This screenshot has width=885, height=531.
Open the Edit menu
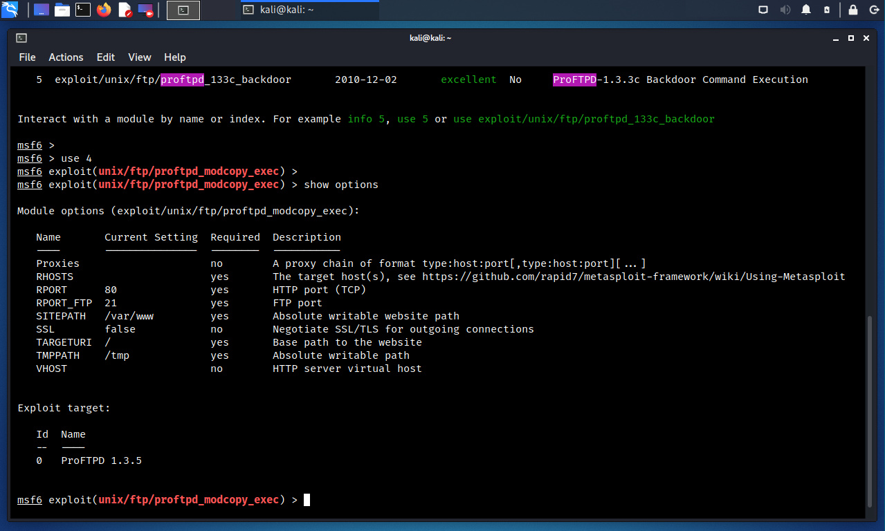[106, 57]
